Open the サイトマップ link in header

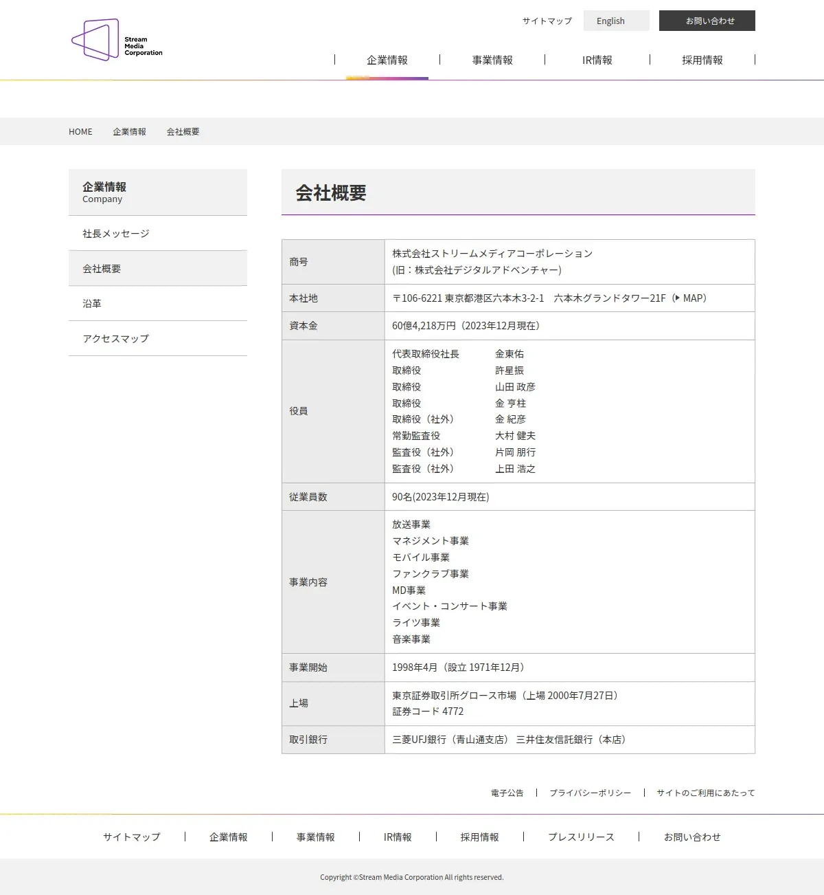pos(547,21)
